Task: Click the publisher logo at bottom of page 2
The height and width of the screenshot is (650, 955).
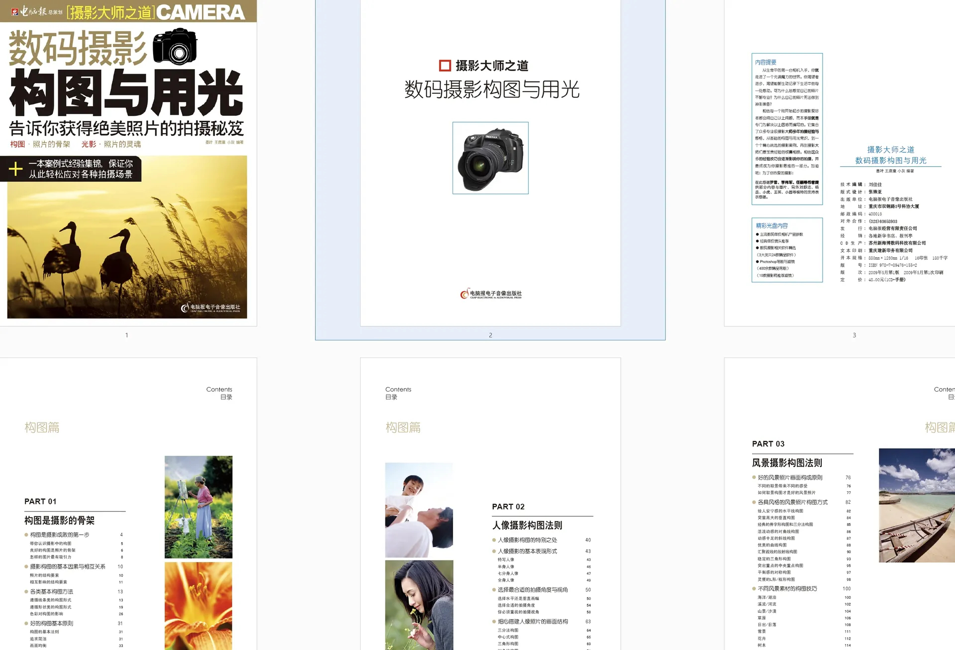Action: [490, 294]
